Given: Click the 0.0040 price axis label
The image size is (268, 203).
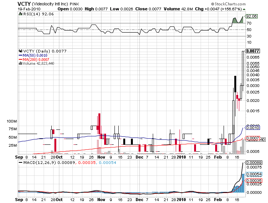Looking at the screenshot, I should point(253,75).
